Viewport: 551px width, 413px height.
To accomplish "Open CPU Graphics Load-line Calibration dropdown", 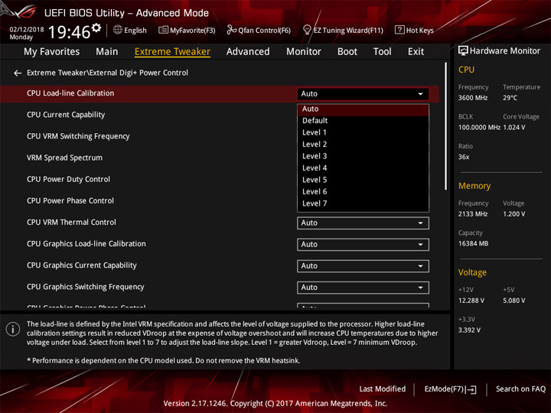I will [x=363, y=245].
